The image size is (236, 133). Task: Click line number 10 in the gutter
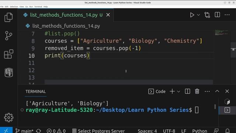[x=31, y=56]
